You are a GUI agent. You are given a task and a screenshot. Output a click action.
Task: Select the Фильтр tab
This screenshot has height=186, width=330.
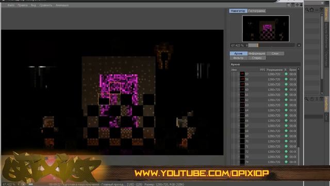tap(238, 58)
